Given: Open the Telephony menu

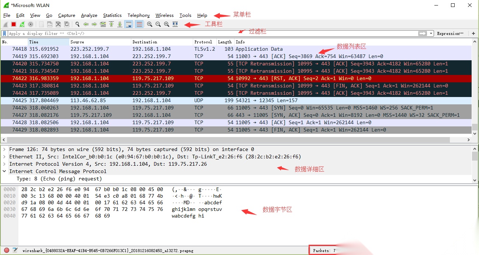Looking at the screenshot, I should (139, 15).
